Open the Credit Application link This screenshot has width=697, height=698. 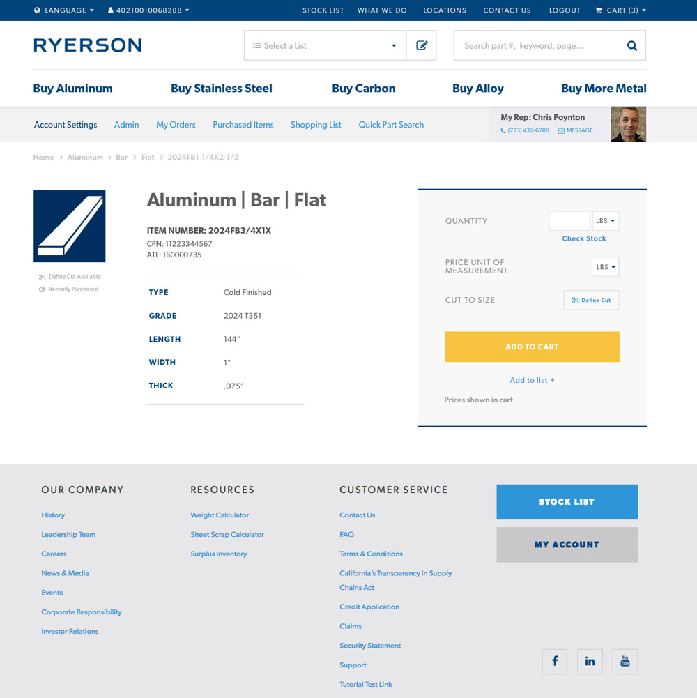pos(369,607)
